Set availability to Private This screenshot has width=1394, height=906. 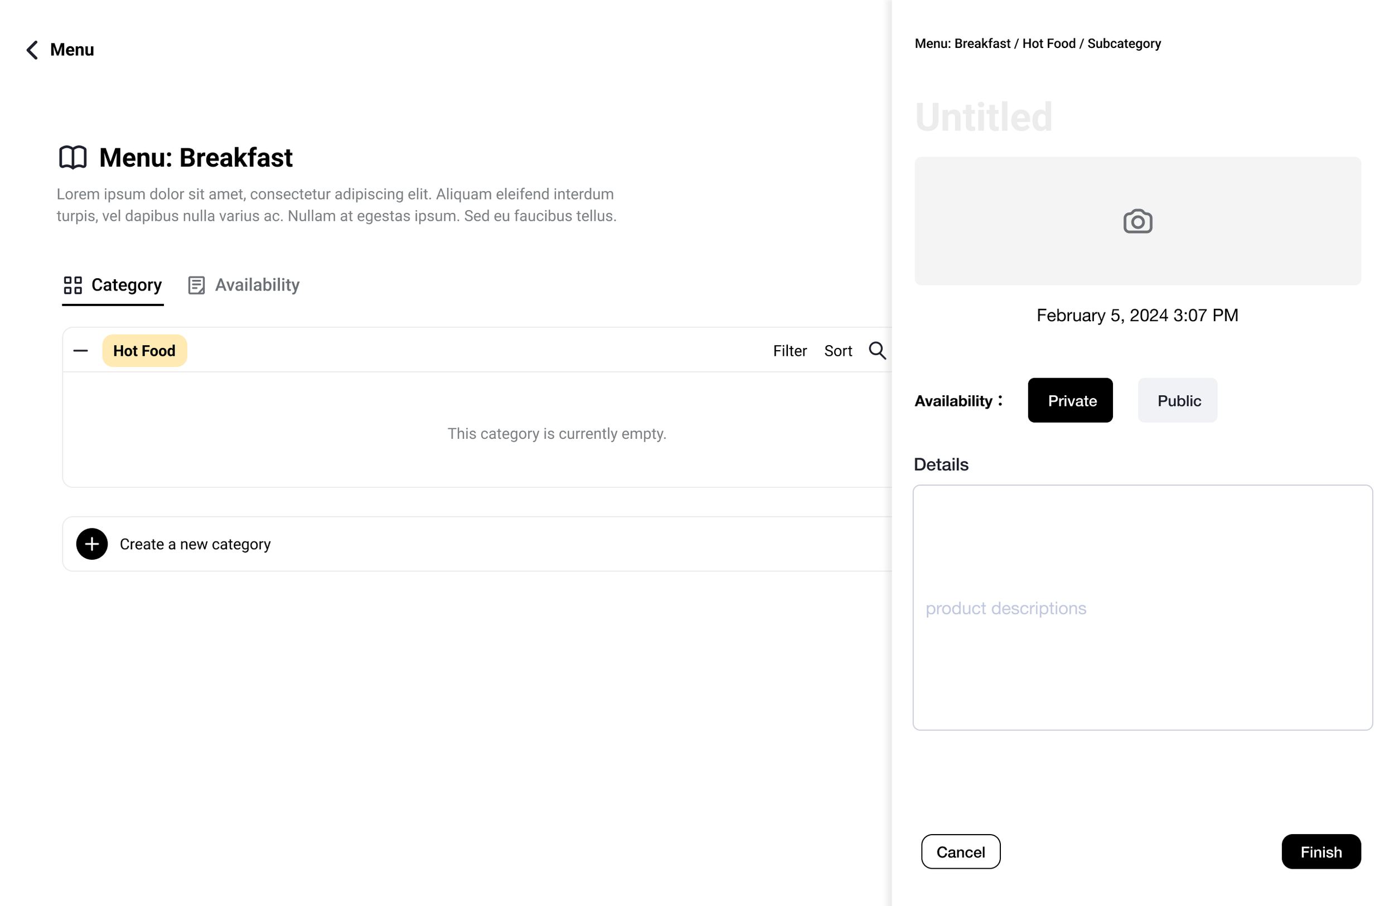[1070, 400]
